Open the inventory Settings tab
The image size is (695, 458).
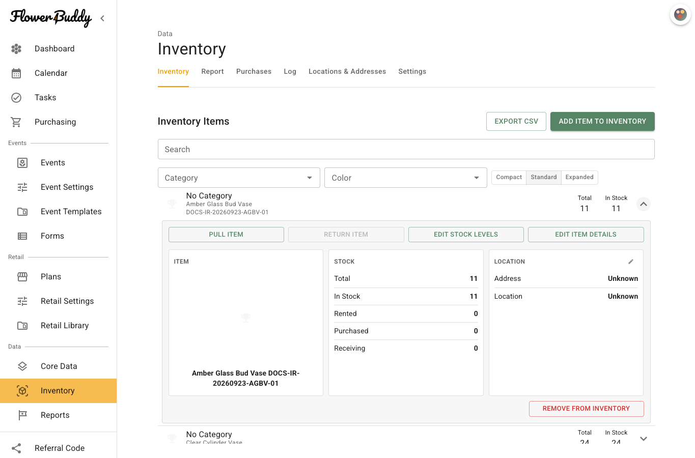(412, 72)
